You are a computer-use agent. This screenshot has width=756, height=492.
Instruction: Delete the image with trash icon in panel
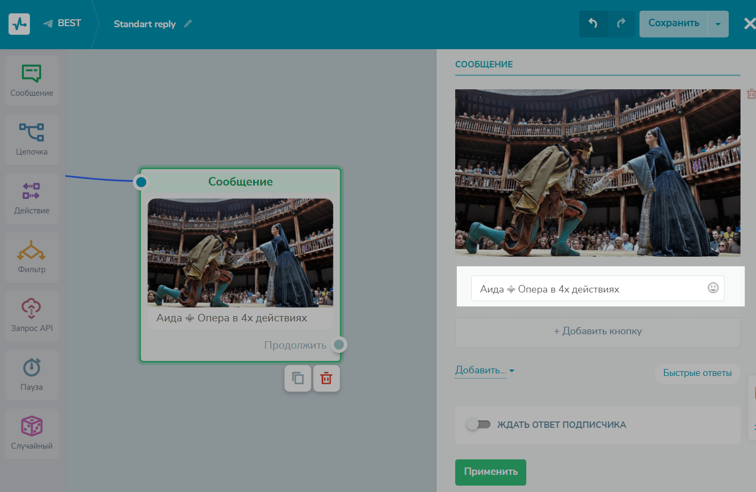pyautogui.click(x=751, y=94)
